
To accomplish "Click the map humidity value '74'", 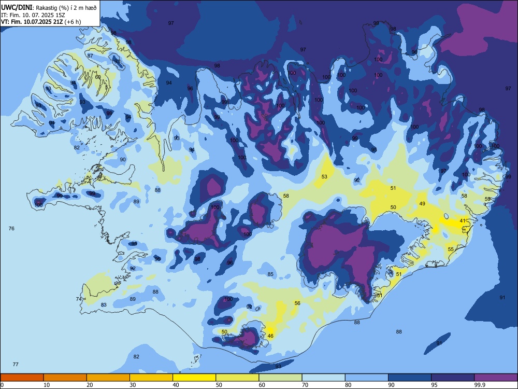I will (x=79, y=299).
